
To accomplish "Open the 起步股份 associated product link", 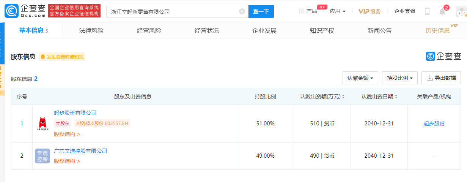I will (434, 123).
